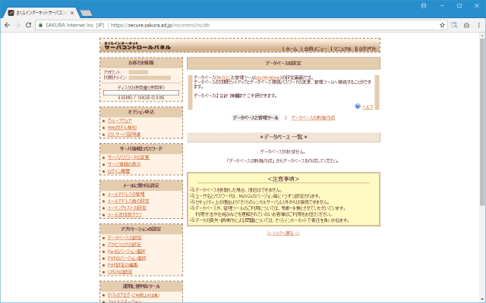Open SSLサーバ証明書 sidebar link
Viewport: 486px width, 303px height.
(x=124, y=135)
